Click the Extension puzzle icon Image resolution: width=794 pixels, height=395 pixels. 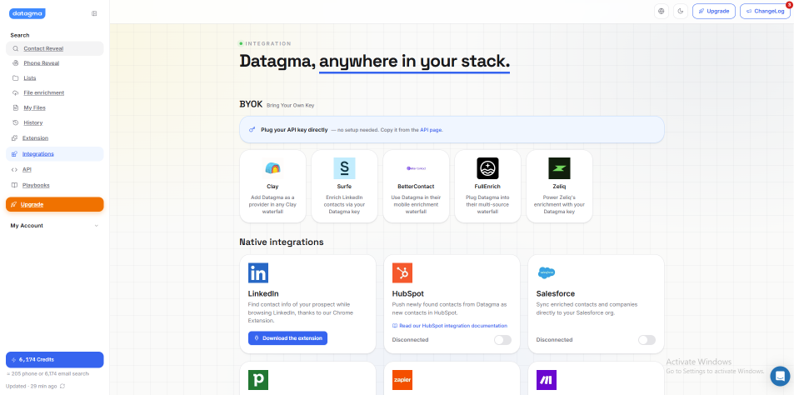pyautogui.click(x=15, y=137)
